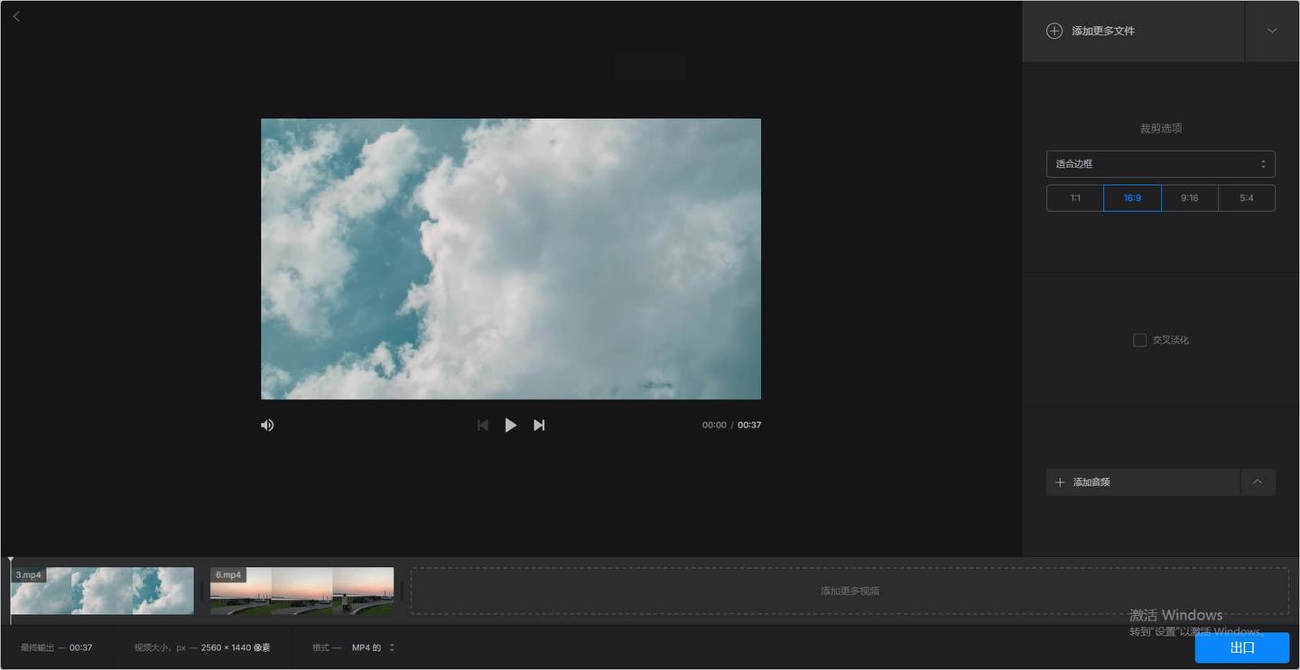Expand the add audio options arrow
Viewport: 1300px width, 670px height.
[1258, 482]
